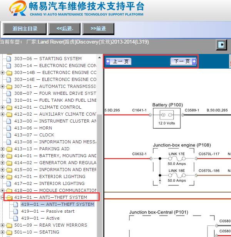The height and width of the screenshot is (237, 231).
Task: Open 303-06 Starting System document
Action: tap(48, 59)
